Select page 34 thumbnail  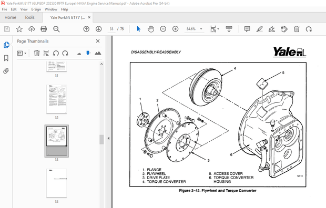click(x=57, y=183)
